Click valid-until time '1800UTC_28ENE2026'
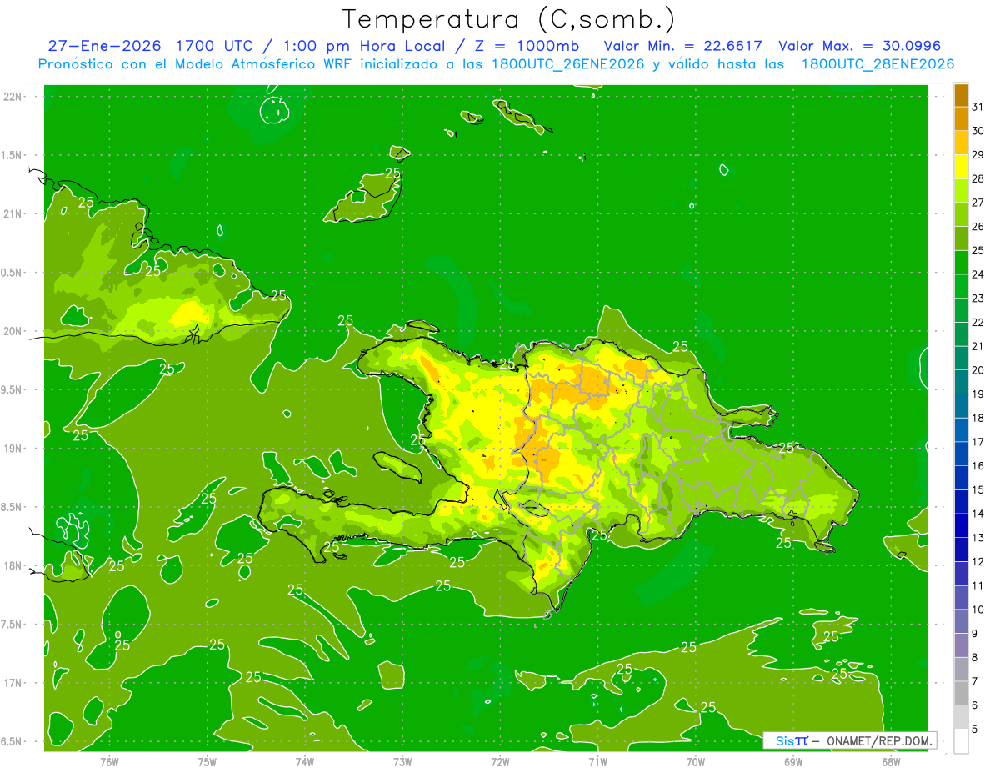This screenshot has height=773, width=1000. click(877, 64)
